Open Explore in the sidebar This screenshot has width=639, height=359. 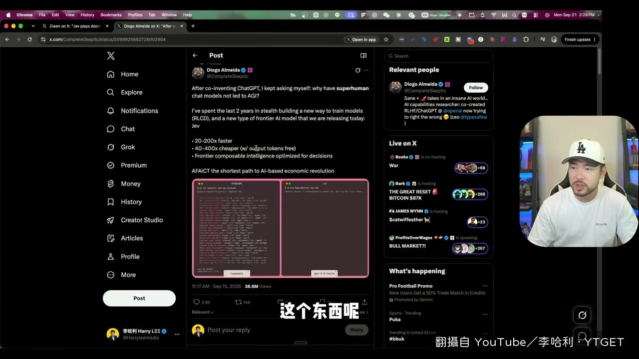tap(124, 92)
